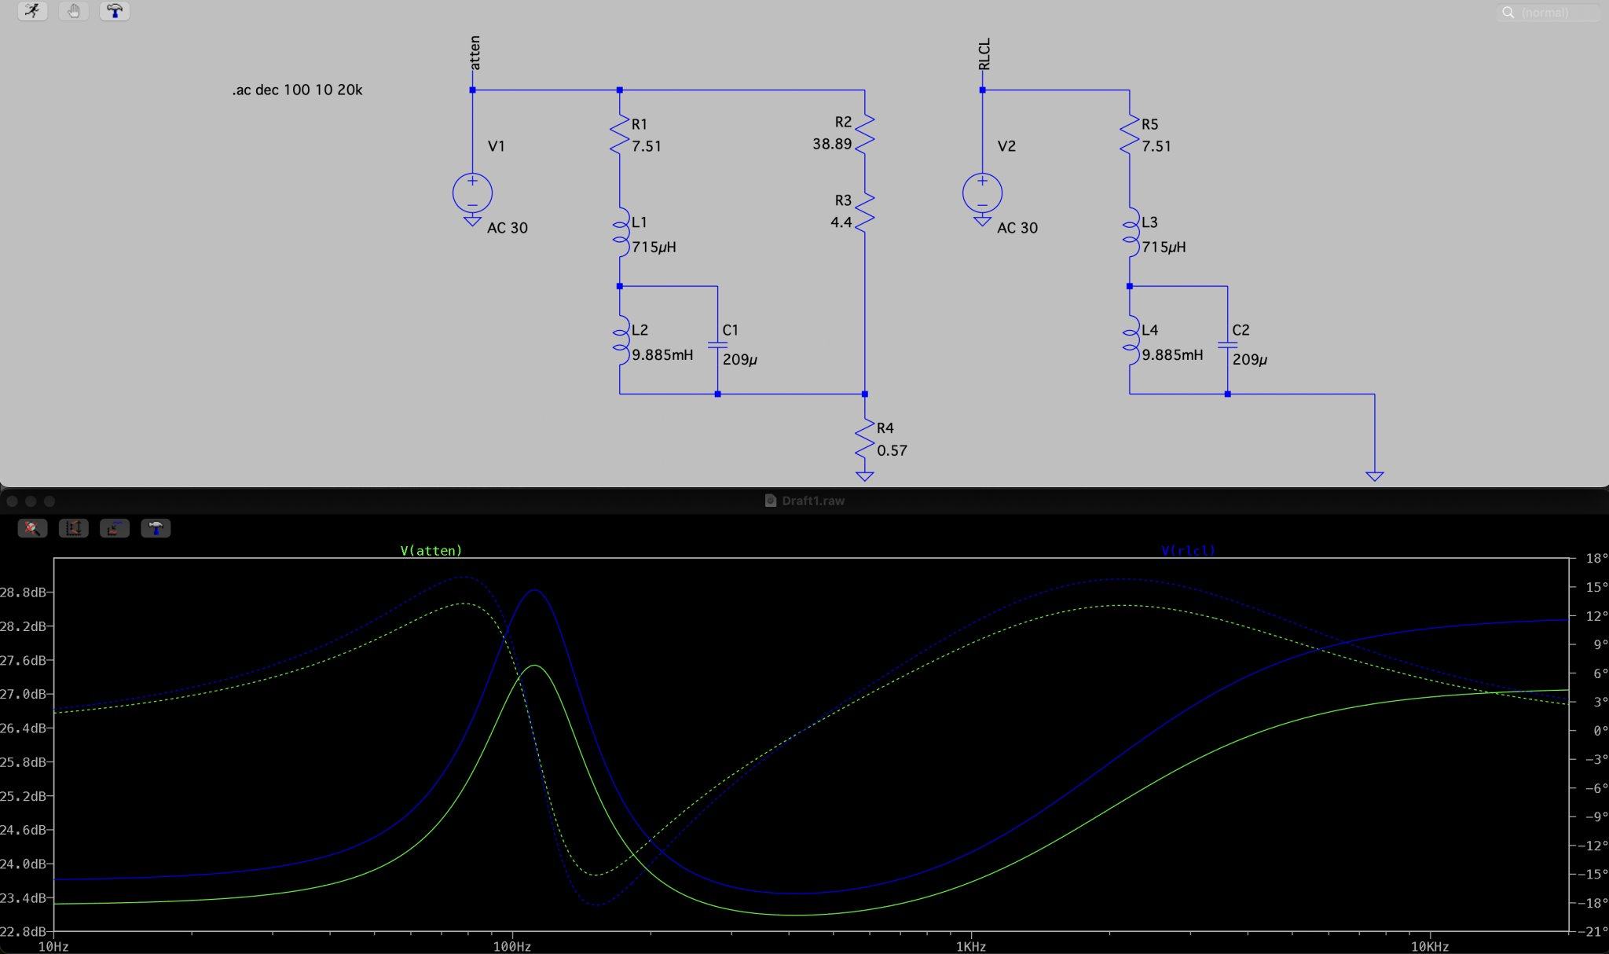Click the V(atten) trace label

(431, 551)
